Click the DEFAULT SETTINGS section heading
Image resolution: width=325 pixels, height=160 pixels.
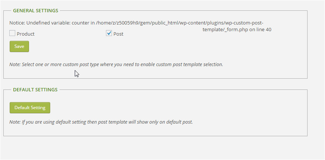click(x=35, y=89)
